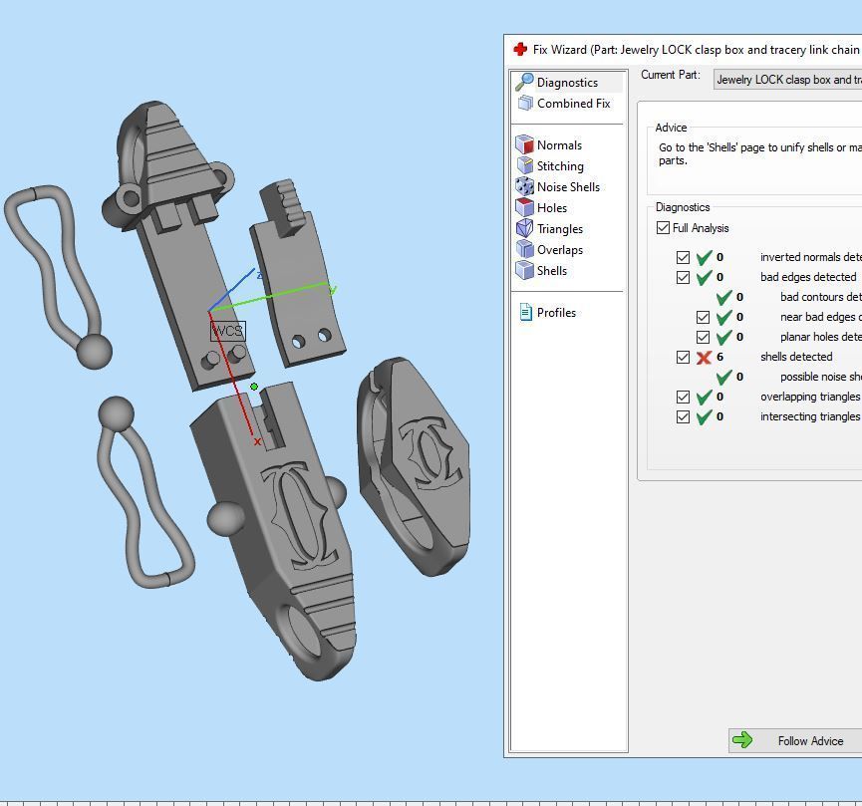Click the 'intersecting triangles' label
This screenshot has height=806, width=862.
tap(810, 416)
